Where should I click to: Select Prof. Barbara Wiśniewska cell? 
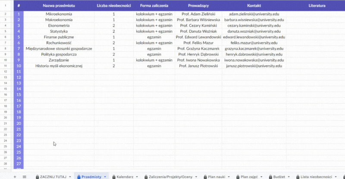198,20
